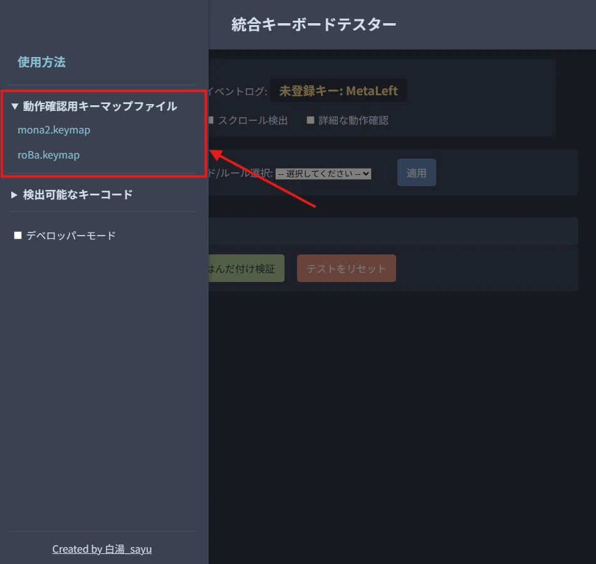Download the mona2.keymap file link
596x564 pixels.
pyautogui.click(x=54, y=130)
